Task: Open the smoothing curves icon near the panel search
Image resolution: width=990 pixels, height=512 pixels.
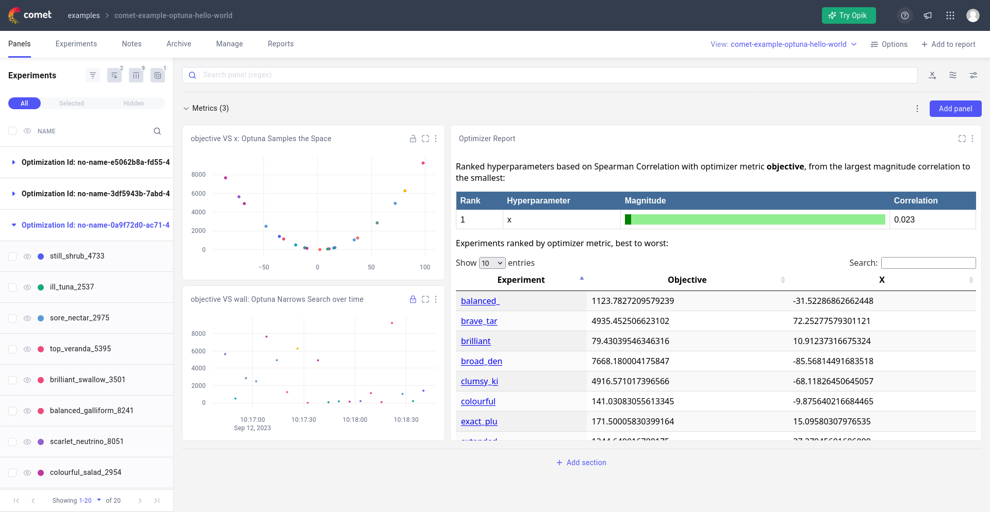Action: click(x=953, y=75)
